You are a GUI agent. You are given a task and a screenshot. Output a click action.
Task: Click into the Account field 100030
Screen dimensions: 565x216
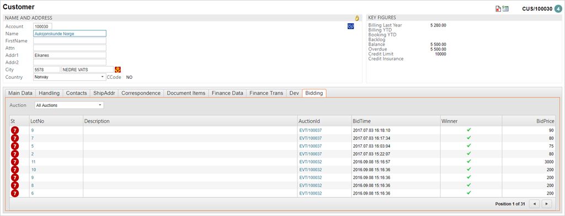(x=43, y=26)
